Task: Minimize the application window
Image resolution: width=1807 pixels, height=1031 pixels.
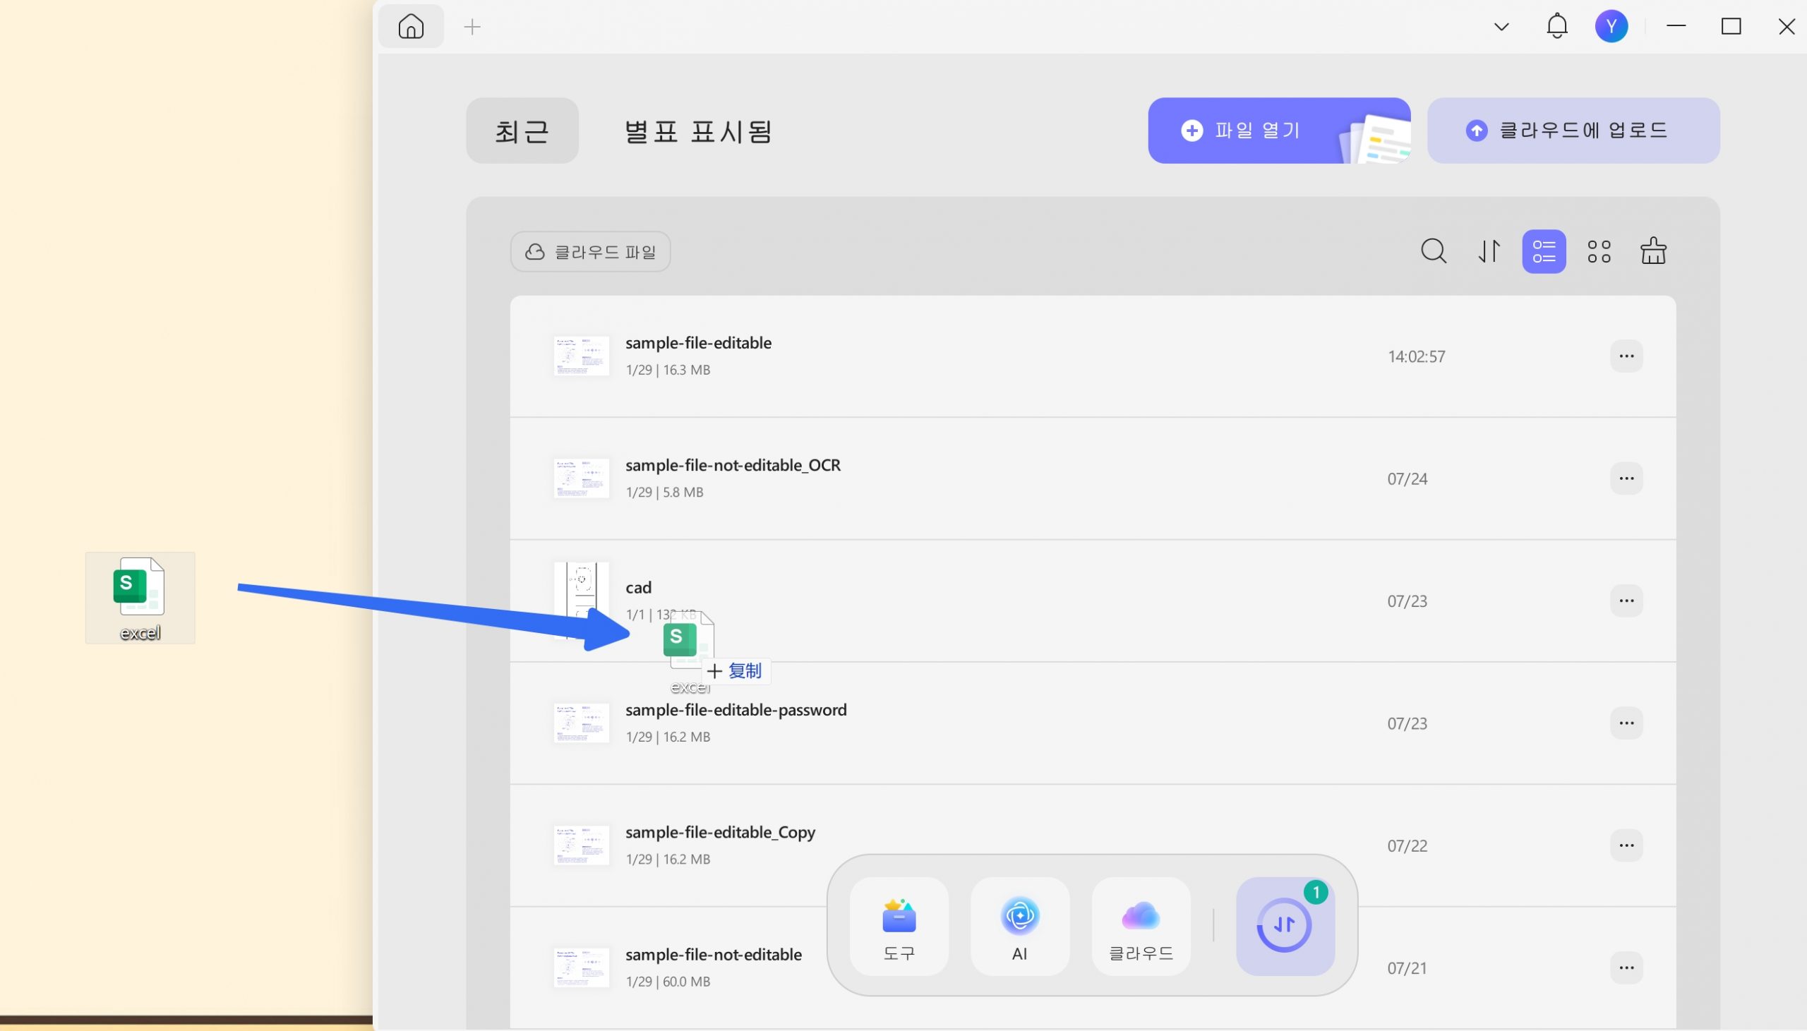Action: coord(1675,27)
